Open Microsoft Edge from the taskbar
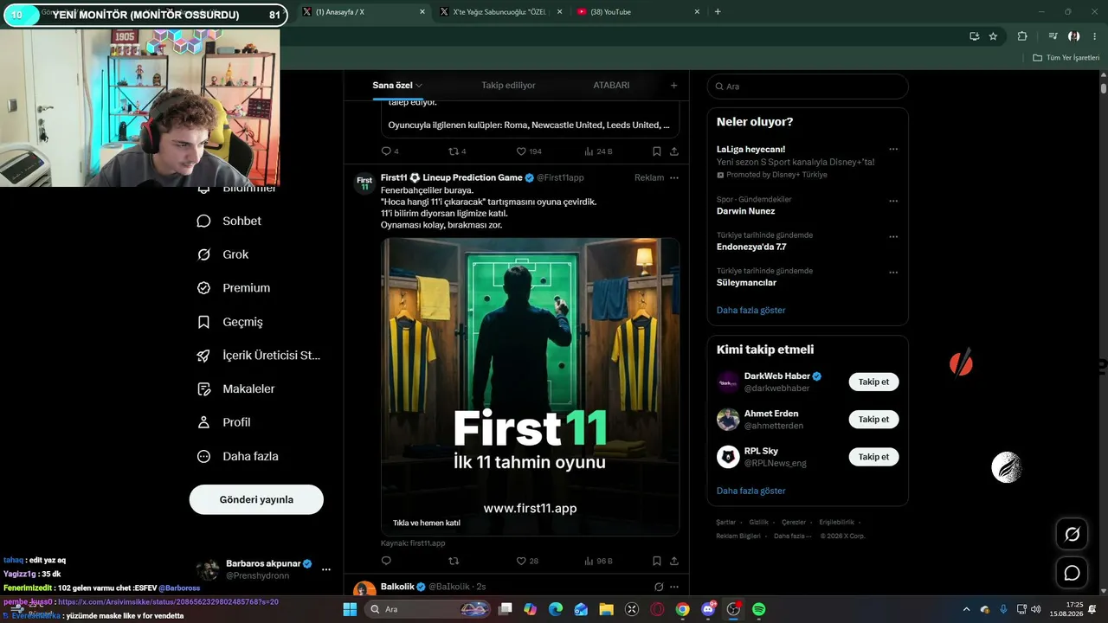Image resolution: width=1108 pixels, height=623 pixels. (555, 610)
